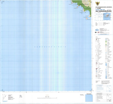Open the blue index location map inset
The height and width of the screenshot is (104, 113).
coord(107,16)
